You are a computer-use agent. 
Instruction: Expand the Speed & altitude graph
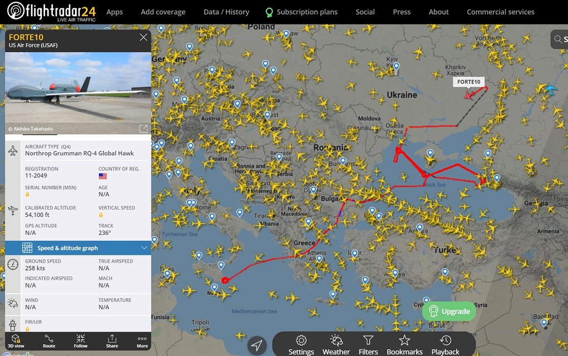(x=78, y=248)
